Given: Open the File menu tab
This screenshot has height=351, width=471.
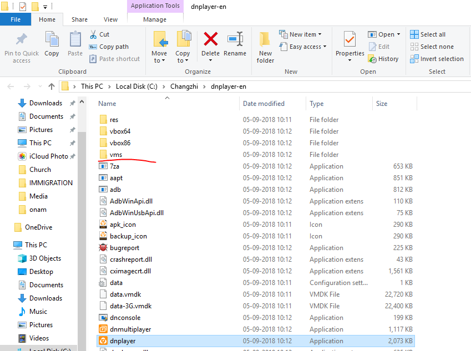Looking at the screenshot, I should click(x=16, y=19).
